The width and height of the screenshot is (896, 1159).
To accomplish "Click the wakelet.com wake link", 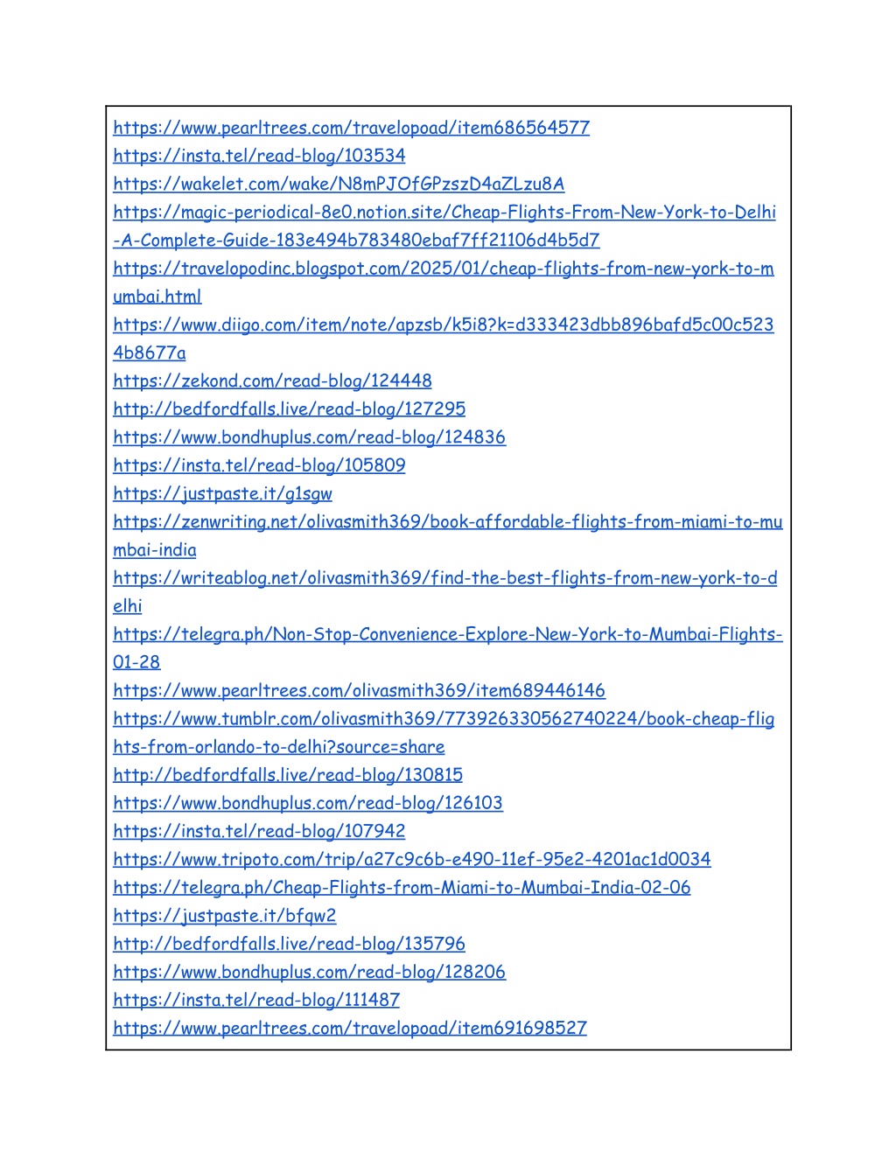I will click(x=339, y=184).
